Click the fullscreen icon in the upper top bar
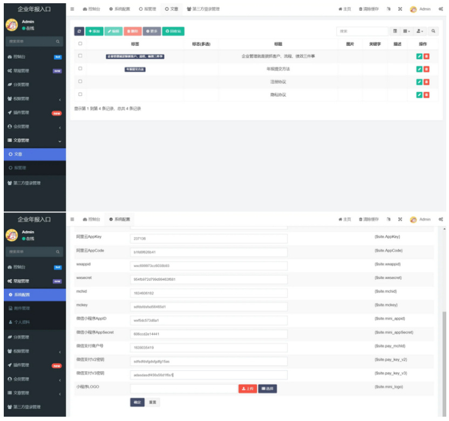The height and width of the screenshot is (421, 449). point(400,9)
